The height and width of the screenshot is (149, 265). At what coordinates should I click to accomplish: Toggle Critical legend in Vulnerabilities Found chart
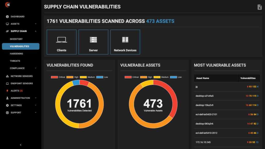pos(58,77)
